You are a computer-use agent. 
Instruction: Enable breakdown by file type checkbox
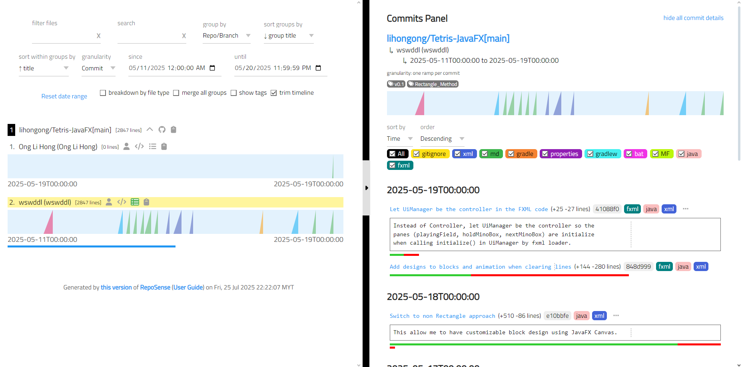pyautogui.click(x=103, y=93)
